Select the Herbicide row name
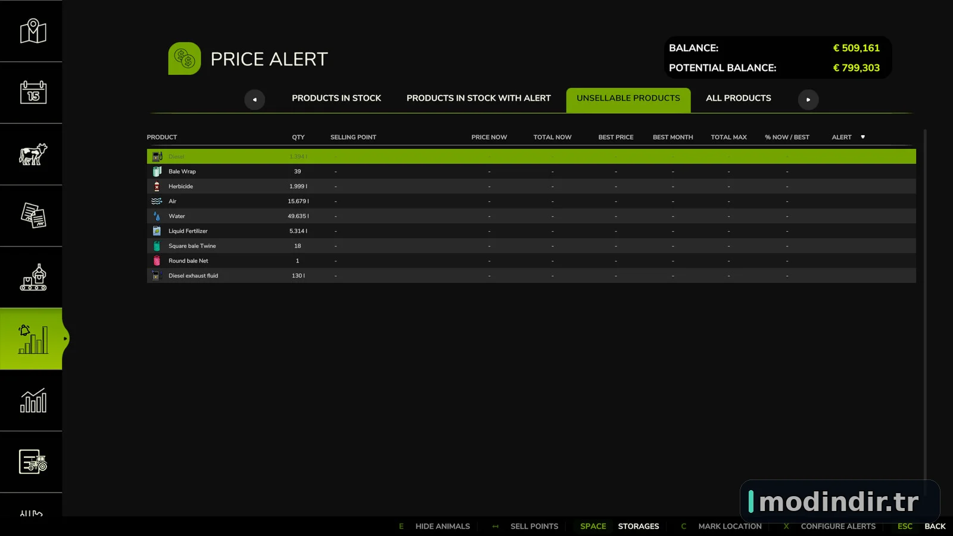Screen dimensions: 953x536 pos(180,186)
